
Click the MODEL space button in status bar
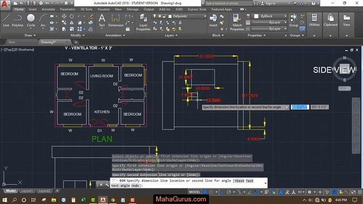[x=195, y=192]
